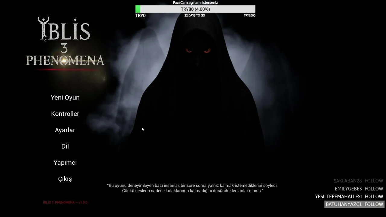
Task: Open the Kontroller menu entry
Action: tap(65, 114)
